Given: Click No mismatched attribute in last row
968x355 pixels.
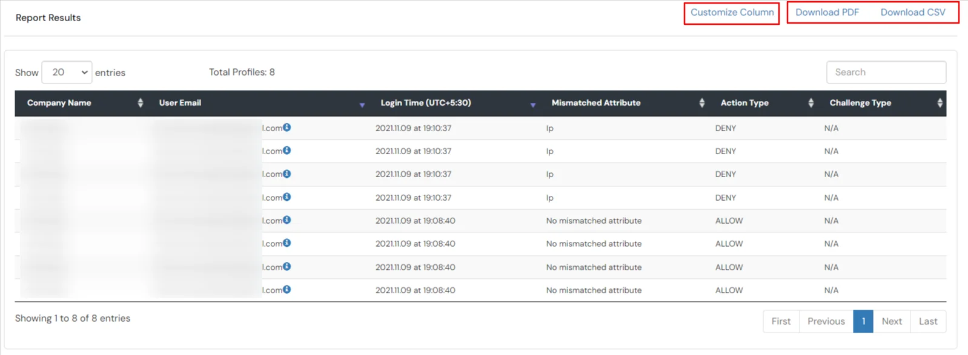Looking at the screenshot, I should coord(594,290).
